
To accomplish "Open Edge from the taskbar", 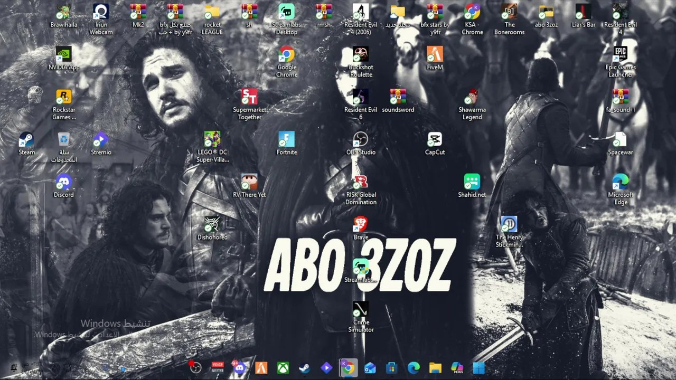I will (414, 368).
